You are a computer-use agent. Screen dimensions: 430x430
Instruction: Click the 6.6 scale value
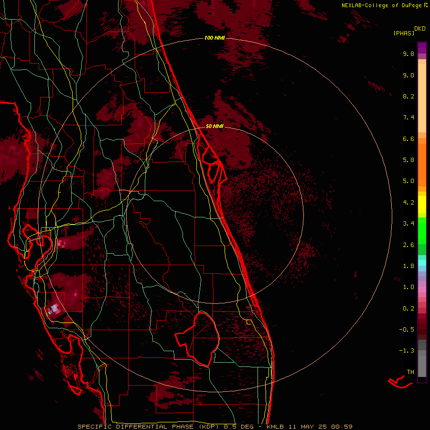pyautogui.click(x=408, y=139)
